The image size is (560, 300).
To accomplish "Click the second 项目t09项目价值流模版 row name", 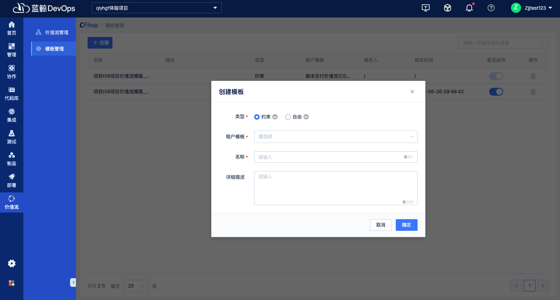I will pos(121,92).
